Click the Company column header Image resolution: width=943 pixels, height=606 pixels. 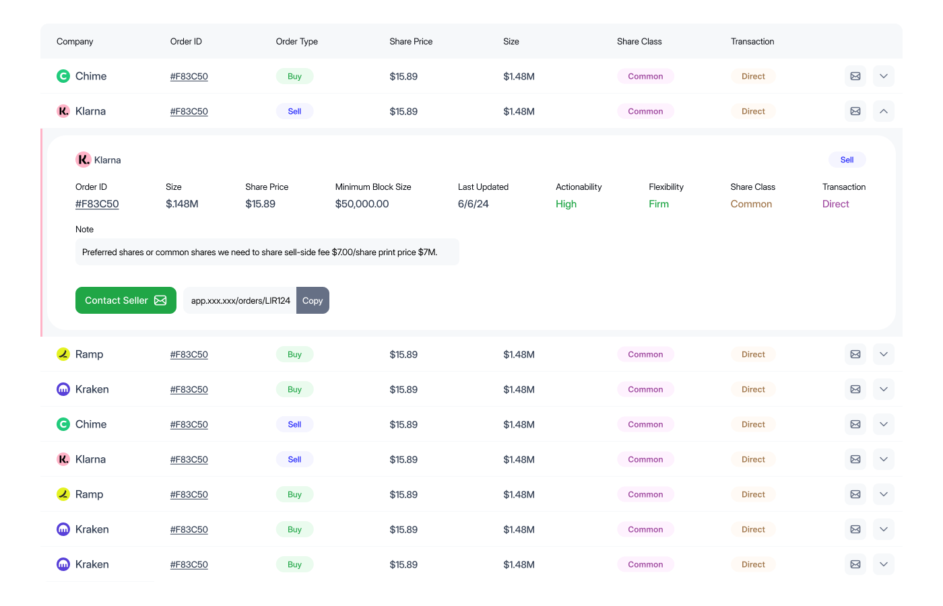pyautogui.click(x=75, y=41)
